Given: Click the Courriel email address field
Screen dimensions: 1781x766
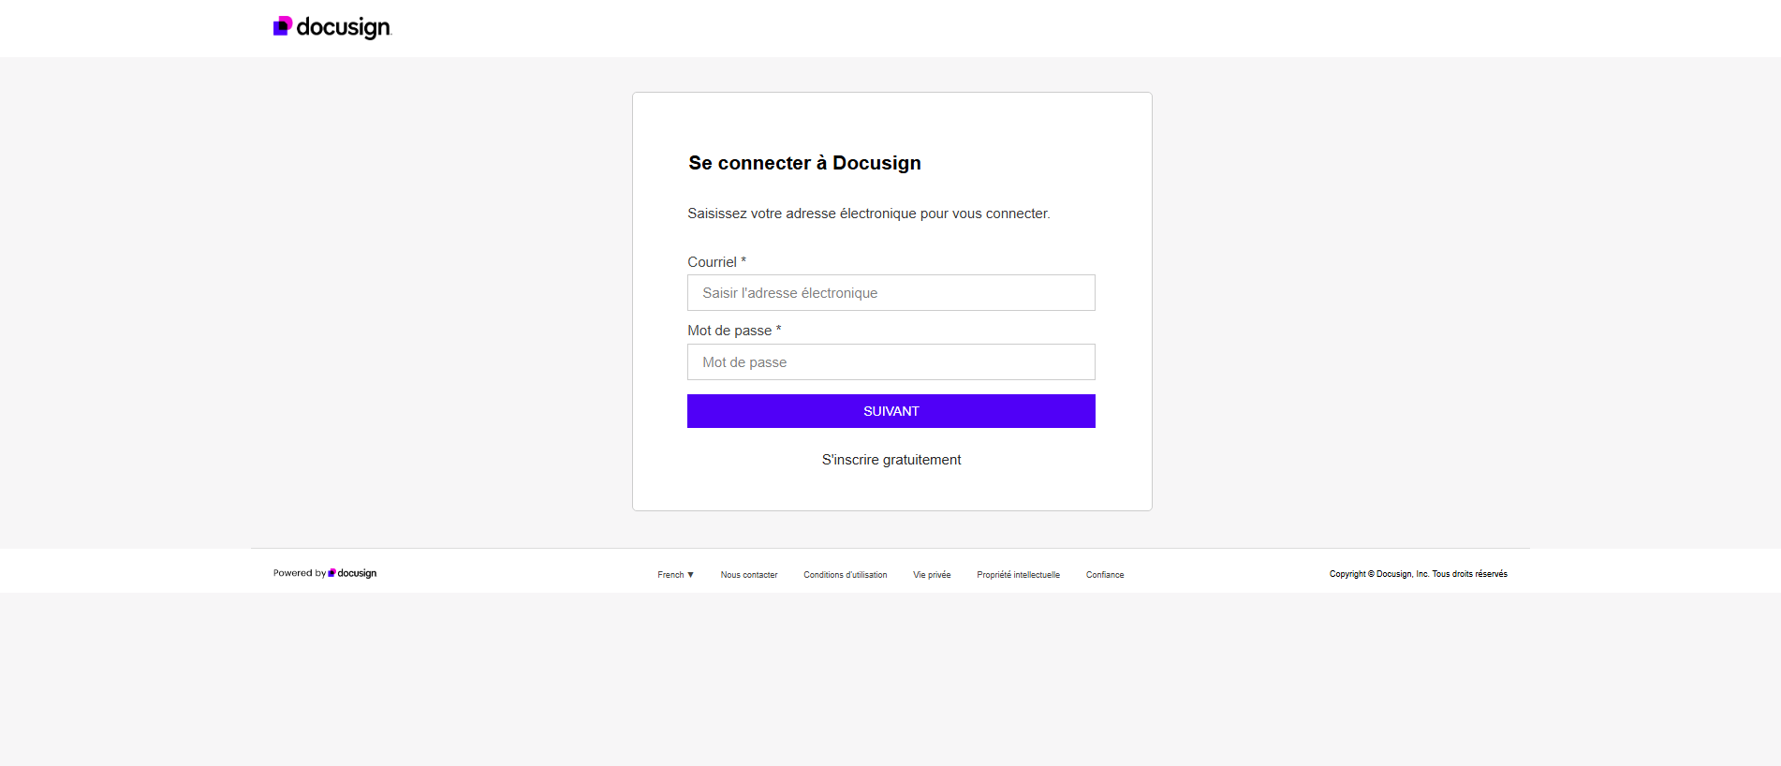Looking at the screenshot, I should (891, 293).
